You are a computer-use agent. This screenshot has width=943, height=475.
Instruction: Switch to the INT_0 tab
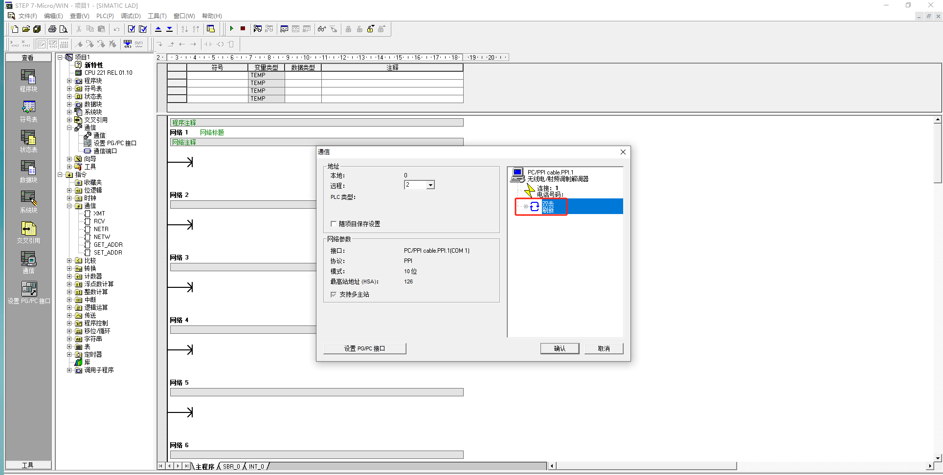256,467
